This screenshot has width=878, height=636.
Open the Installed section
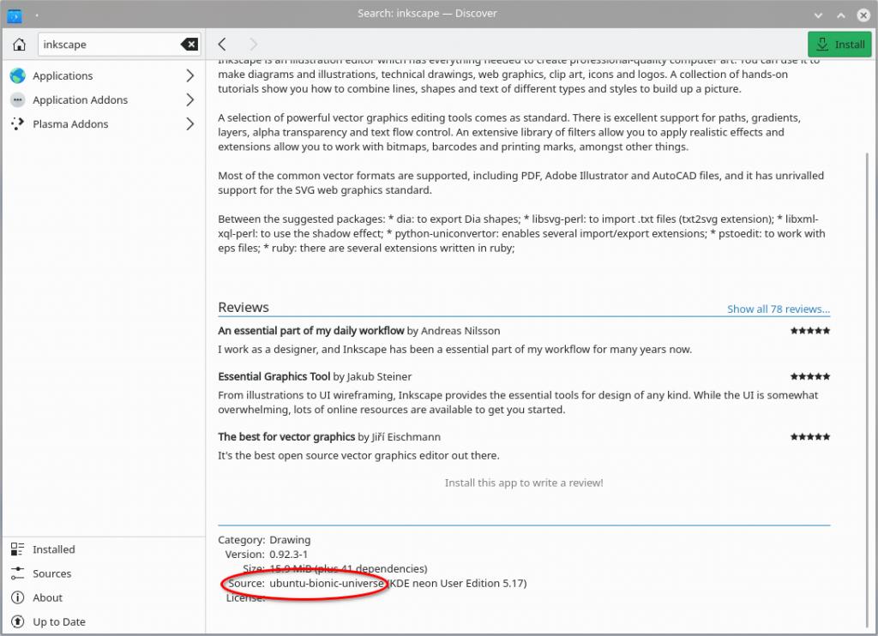(104, 549)
